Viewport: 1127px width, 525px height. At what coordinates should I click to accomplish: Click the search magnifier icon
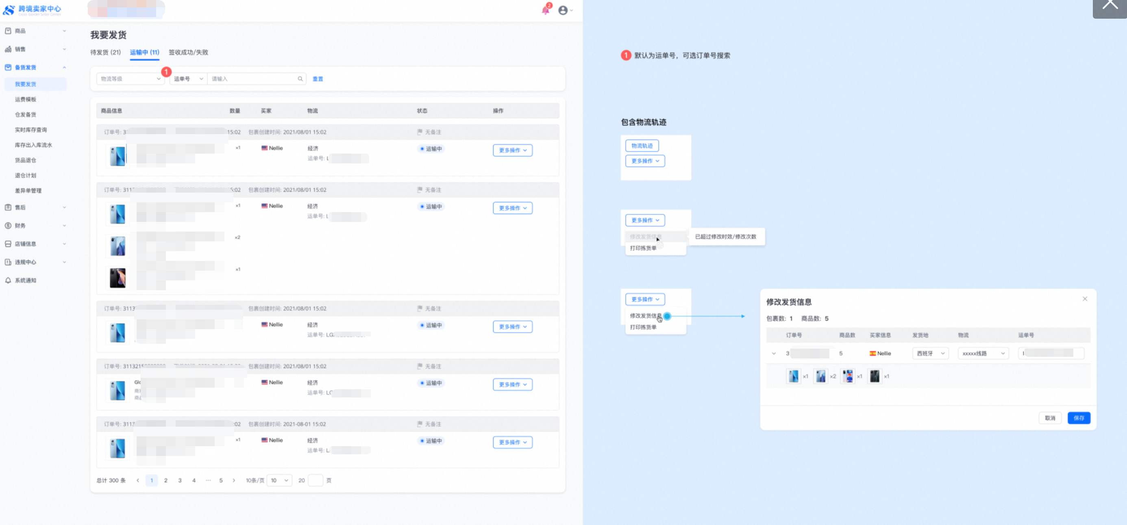tap(300, 79)
